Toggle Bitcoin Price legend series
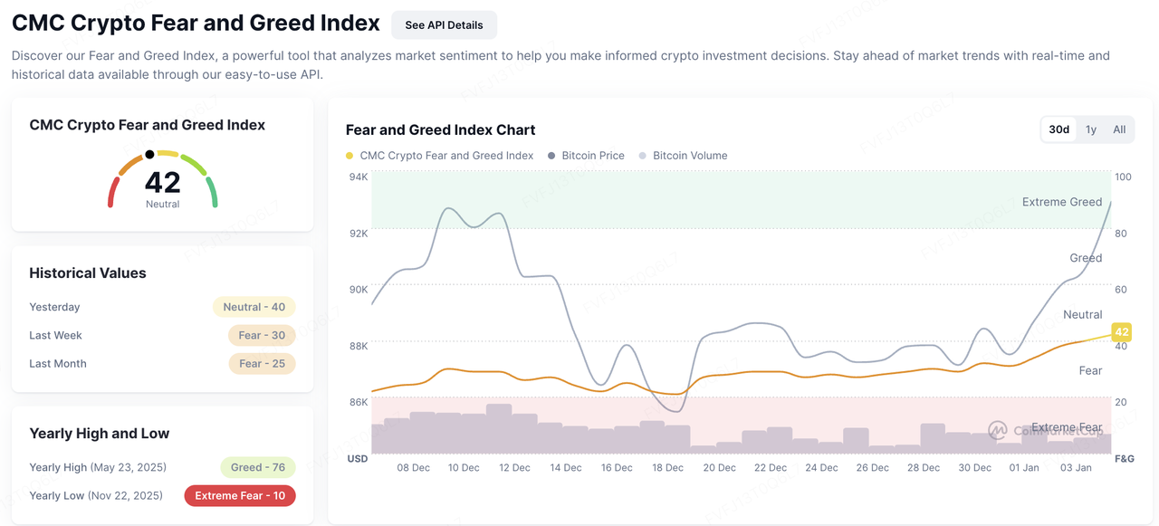Viewport: 1159px width, 526px height. pyautogui.click(x=592, y=156)
